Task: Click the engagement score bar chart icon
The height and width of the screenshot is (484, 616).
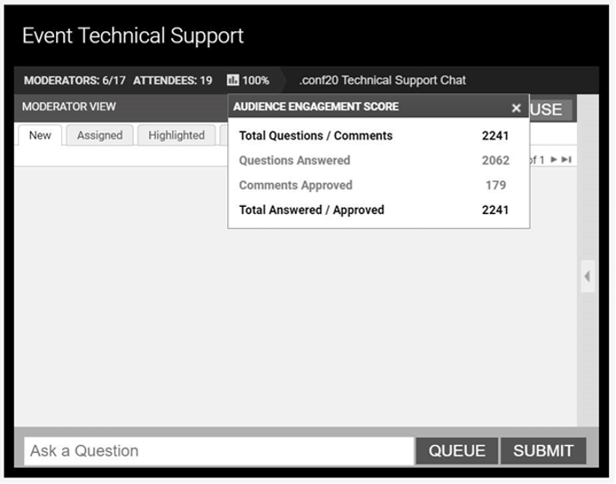Action: [233, 80]
